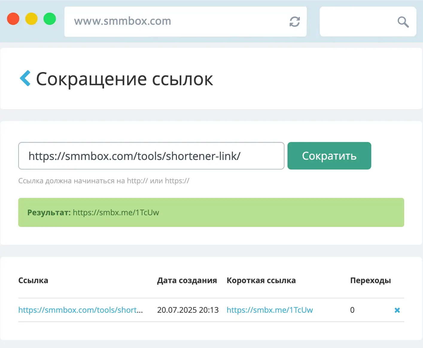Viewport: 423px width, 348px height.
Task: Click the Переходы column header
Action: coord(370,280)
